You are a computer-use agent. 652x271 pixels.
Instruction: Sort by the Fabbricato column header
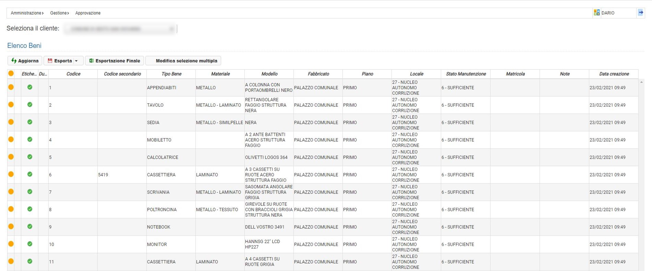[x=318, y=74]
